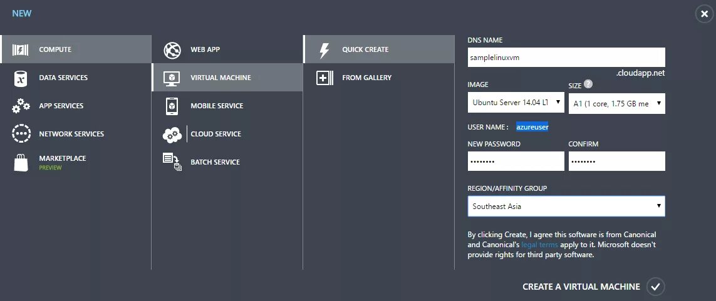
Task: Open the Image dropdown showing Ubuntu Server
Action: 516,103
